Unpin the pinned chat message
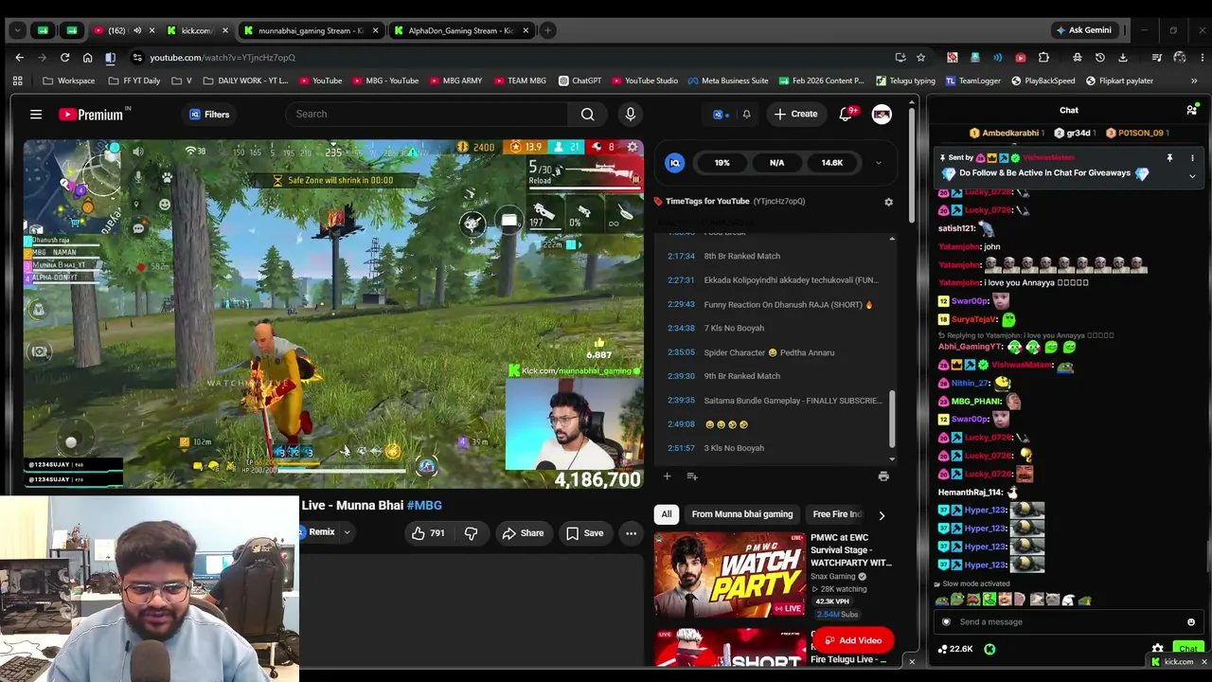Viewport: 1212px width, 682px height. (1169, 158)
